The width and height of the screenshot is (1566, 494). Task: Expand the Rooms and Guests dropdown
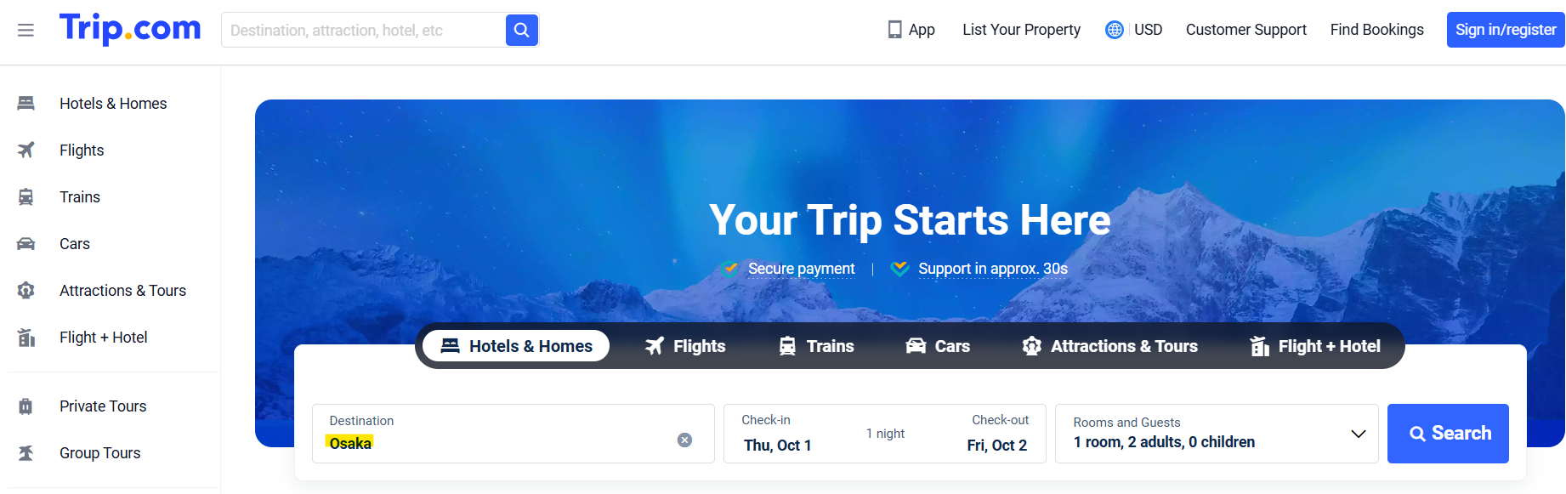pos(1358,434)
